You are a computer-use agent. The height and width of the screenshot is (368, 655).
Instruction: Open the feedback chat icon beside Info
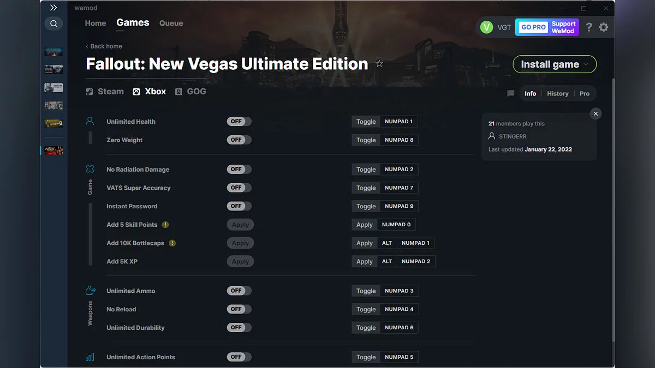point(510,93)
